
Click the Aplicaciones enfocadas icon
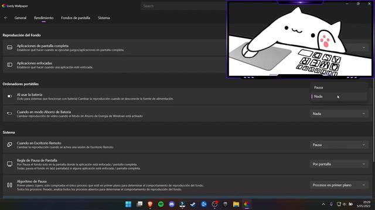click(9, 65)
